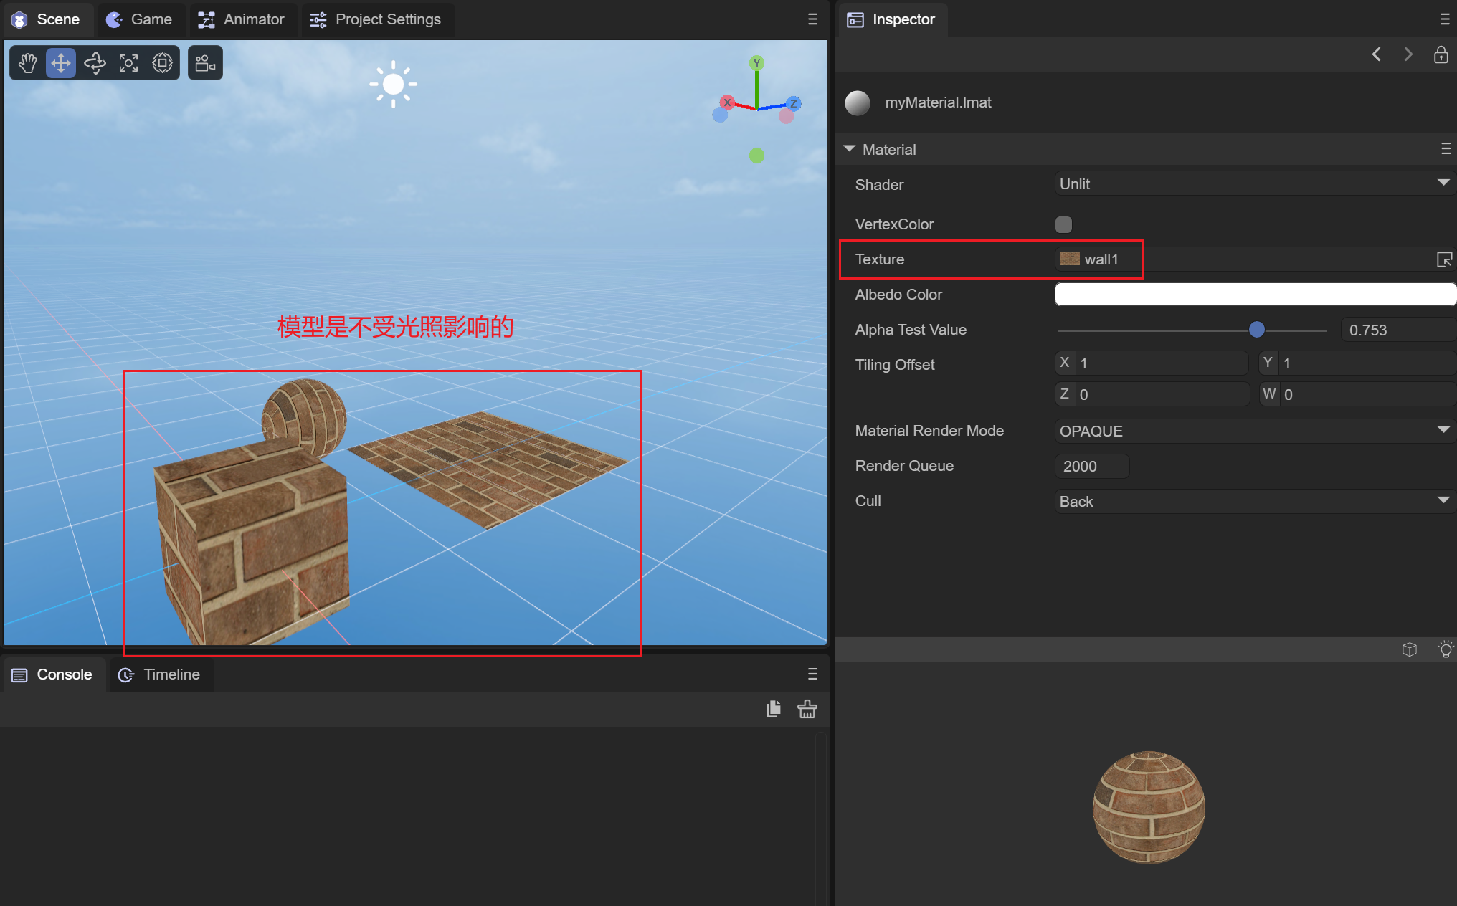1457x906 pixels.
Task: Click the Render Queue input field
Action: 1091,466
